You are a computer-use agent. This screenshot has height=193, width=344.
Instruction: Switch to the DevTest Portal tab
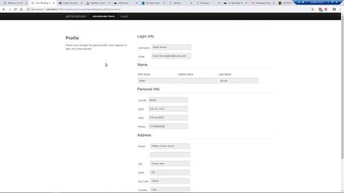153,3
